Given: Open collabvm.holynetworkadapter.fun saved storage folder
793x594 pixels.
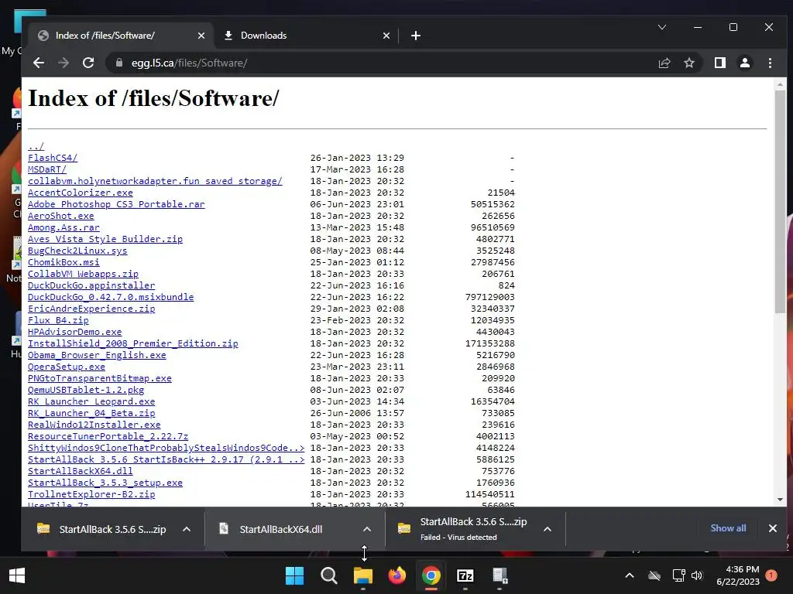Looking at the screenshot, I should click(x=155, y=181).
